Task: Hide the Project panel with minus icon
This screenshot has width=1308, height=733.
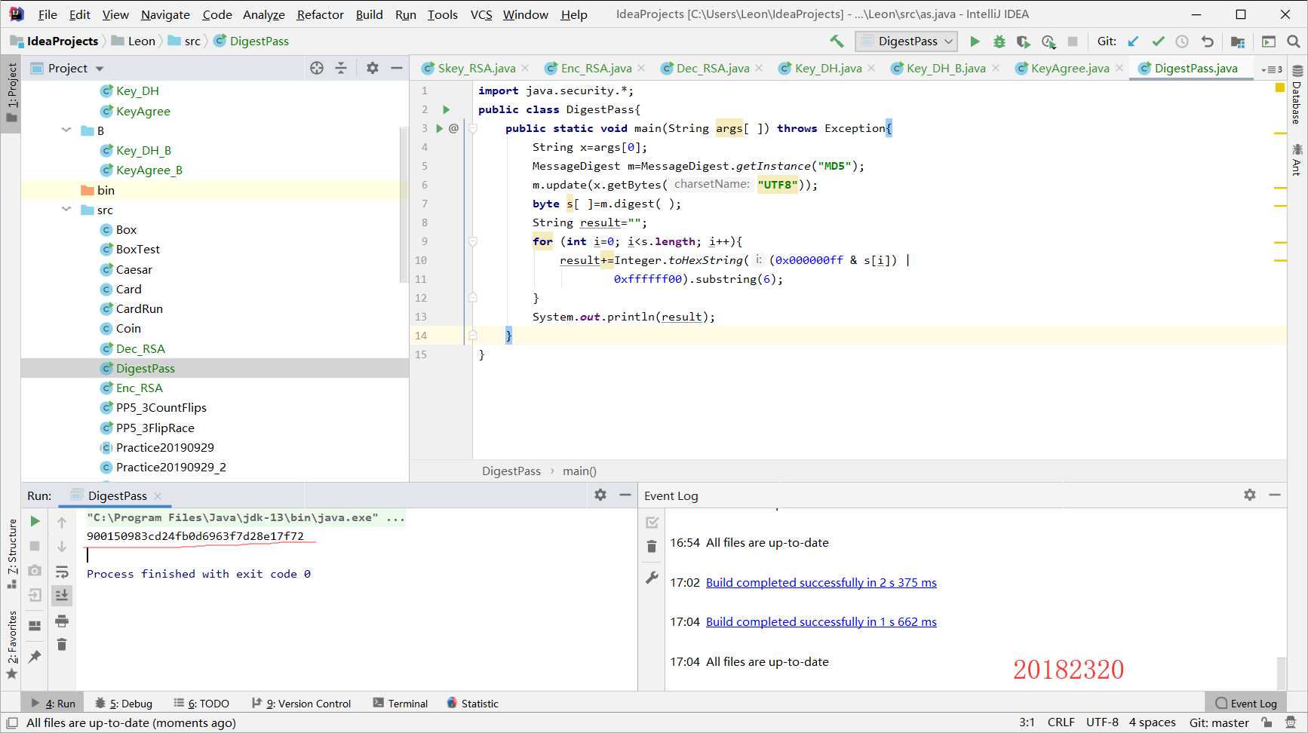Action: pos(397,68)
